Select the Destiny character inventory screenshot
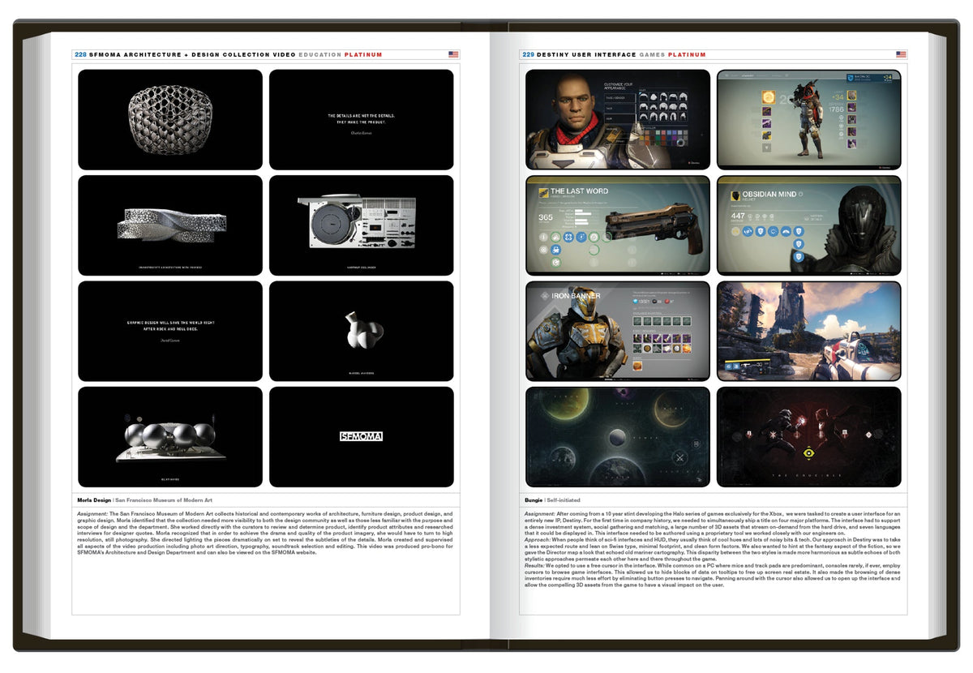 point(809,119)
